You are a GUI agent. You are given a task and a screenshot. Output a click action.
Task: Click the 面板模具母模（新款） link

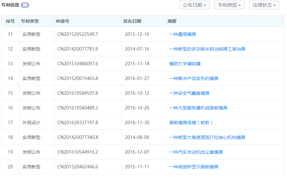[191, 123]
